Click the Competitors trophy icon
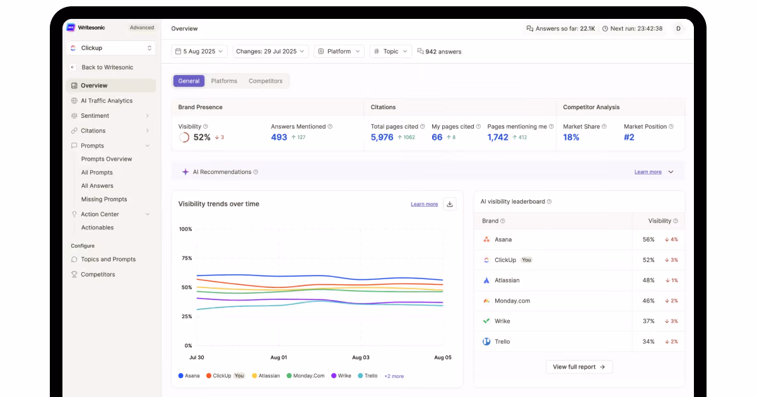Screen dimensions: 757x397 point(74,275)
